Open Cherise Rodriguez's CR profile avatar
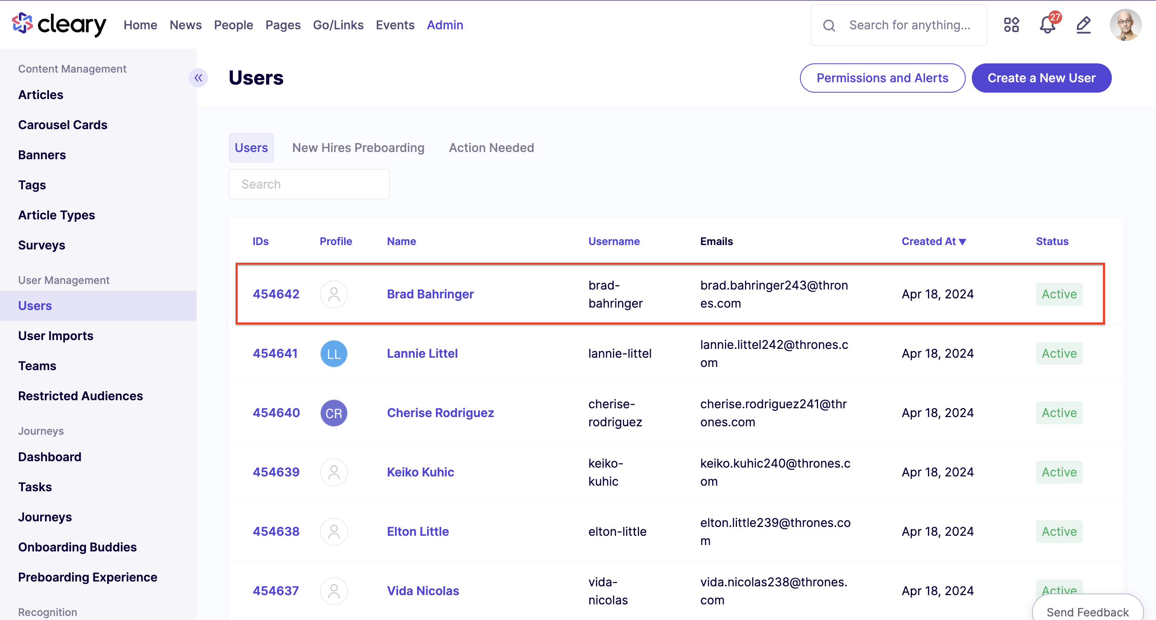 point(334,413)
